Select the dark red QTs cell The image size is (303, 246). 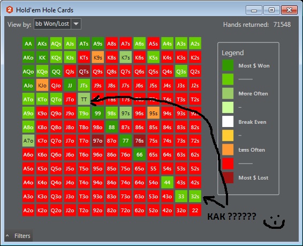[84, 71]
